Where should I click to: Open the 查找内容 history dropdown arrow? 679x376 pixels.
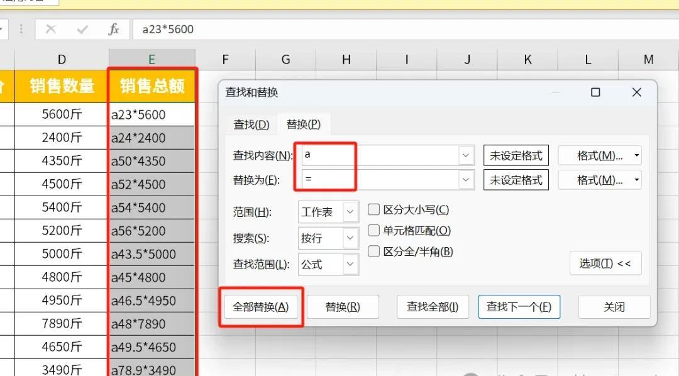(x=466, y=155)
